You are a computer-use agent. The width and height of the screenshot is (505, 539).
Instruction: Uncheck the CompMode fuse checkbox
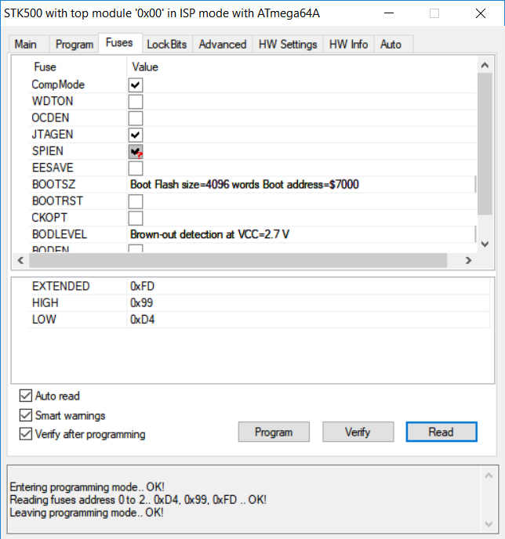pyautogui.click(x=136, y=85)
